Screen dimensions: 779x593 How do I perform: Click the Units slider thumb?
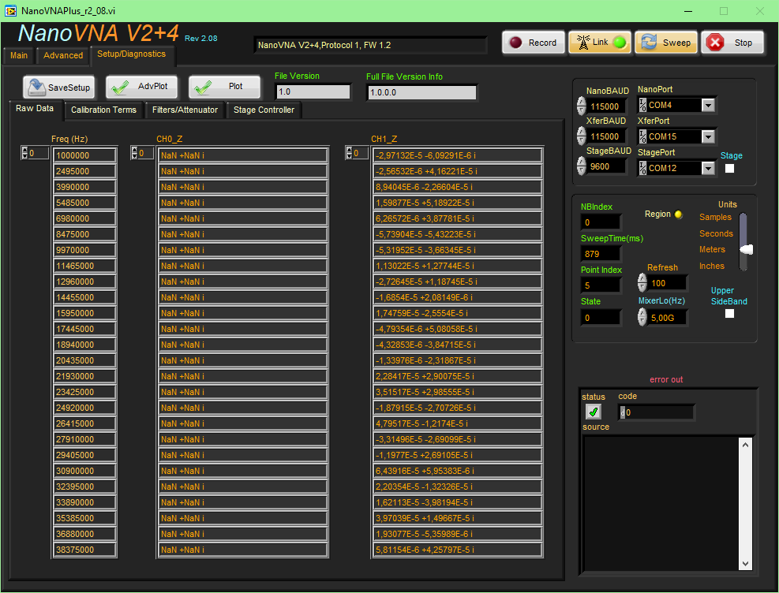[747, 250]
